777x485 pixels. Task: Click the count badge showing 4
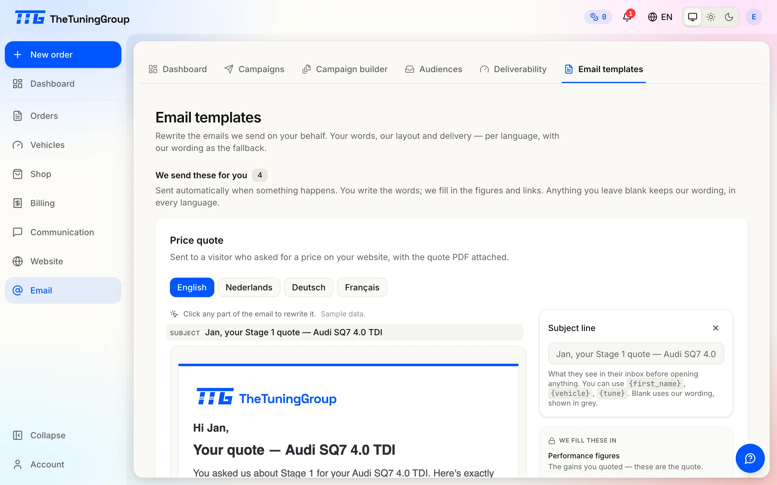coord(260,175)
